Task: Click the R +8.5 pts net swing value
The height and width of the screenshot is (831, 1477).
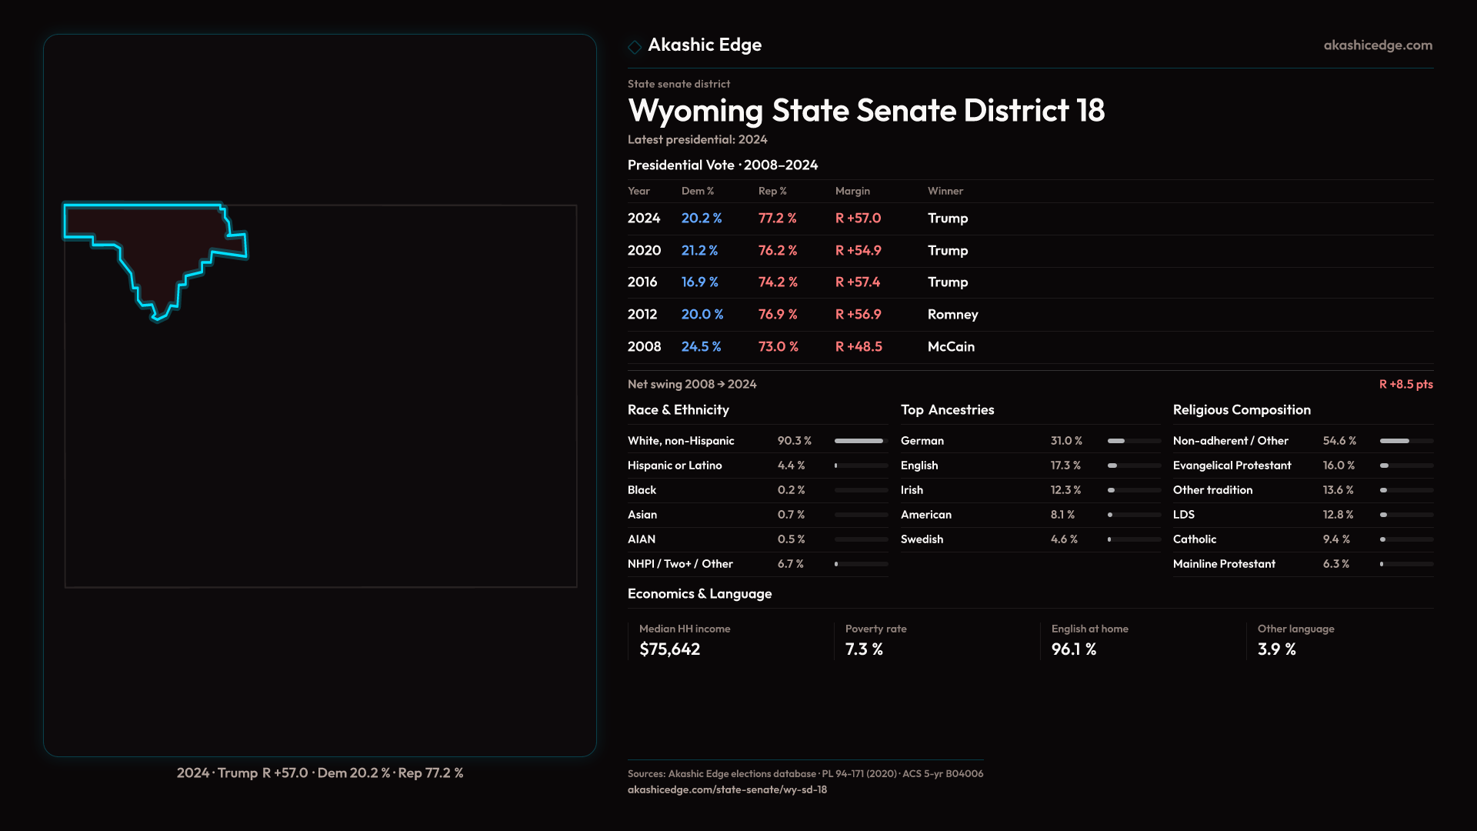Action: point(1405,384)
